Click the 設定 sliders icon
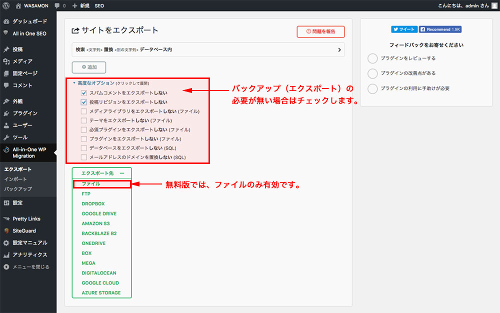Image resolution: width=500 pixels, height=313 pixels. [x=6, y=202]
